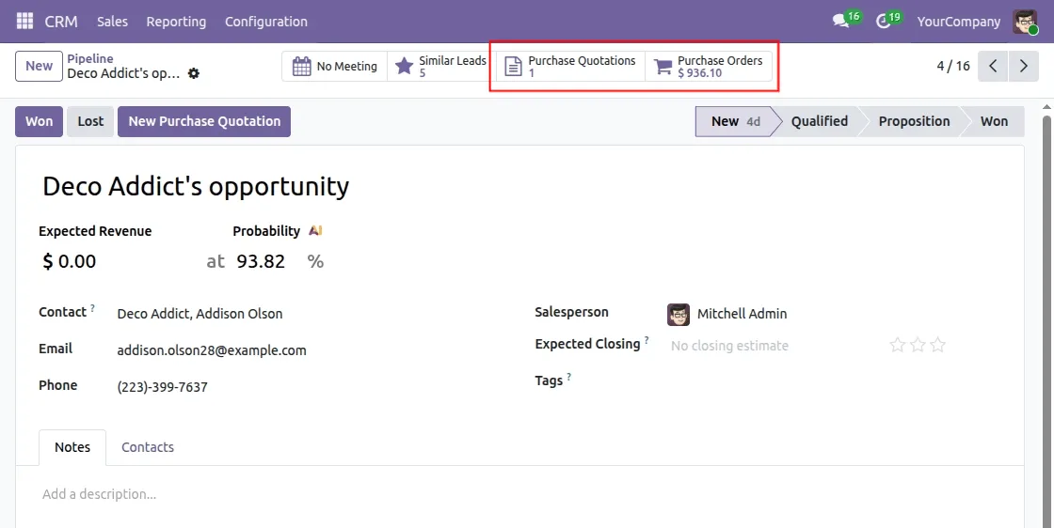The height and width of the screenshot is (528, 1054).
Task: Open the activities clock icon
Action: (883, 21)
